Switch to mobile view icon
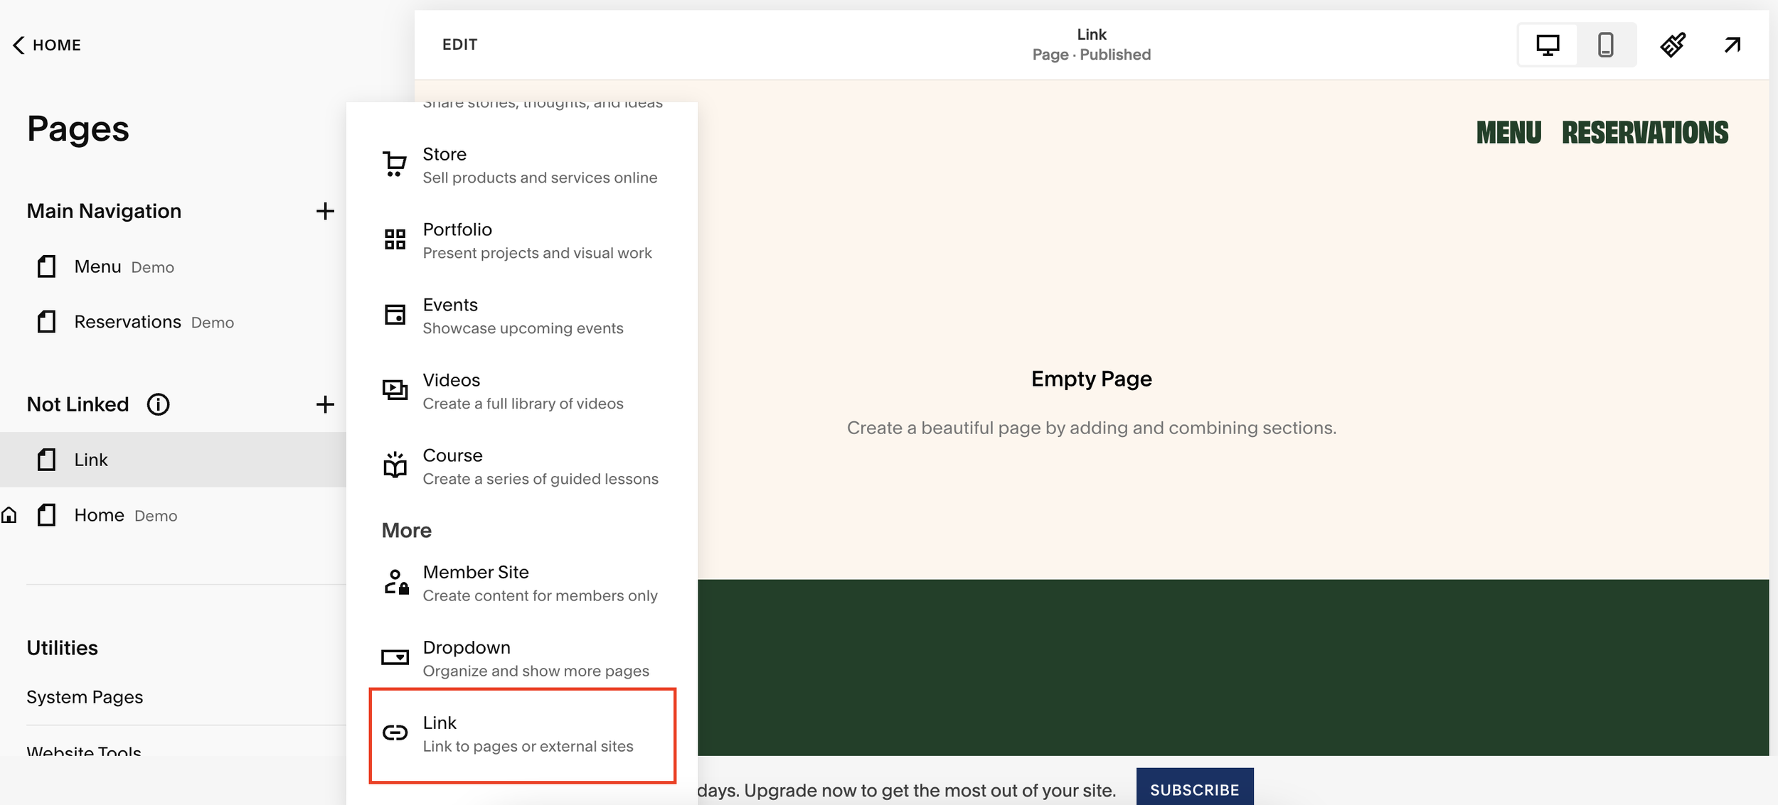The height and width of the screenshot is (805, 1778). tap(1606, 45)
